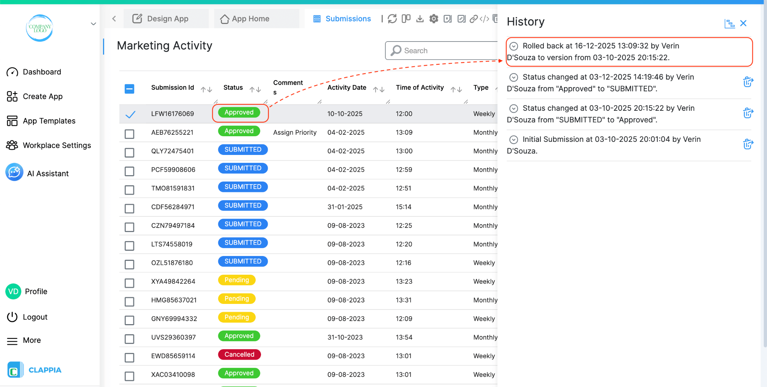Check the PCF59908606 row checkbox

tap(130, 171)
